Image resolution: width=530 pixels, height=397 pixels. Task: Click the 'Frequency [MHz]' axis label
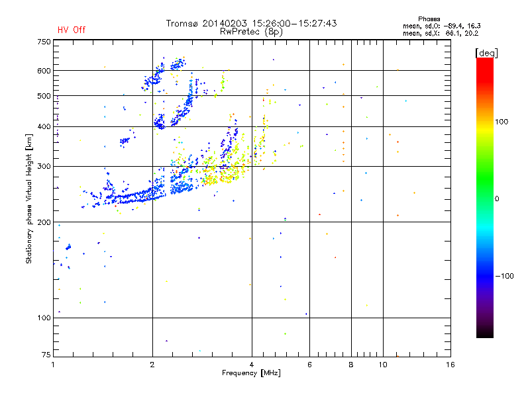click(251, 373)
